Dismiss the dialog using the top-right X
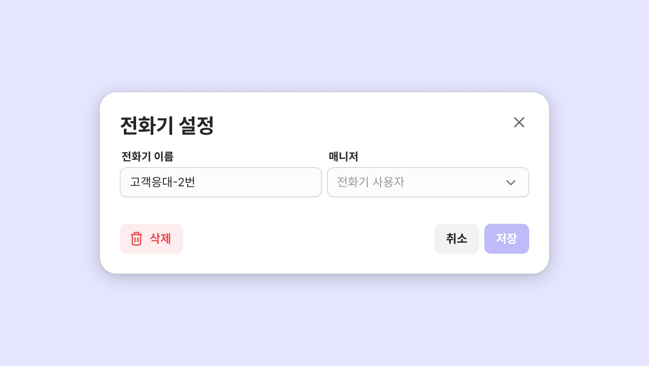Viewport: 649px width, 366px height. [x=519, y=122]
